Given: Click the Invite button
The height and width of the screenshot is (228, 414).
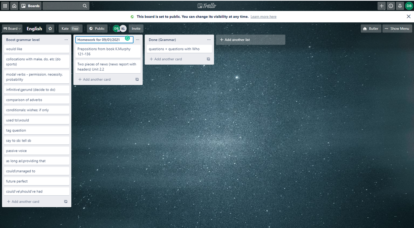Looking at the screenshot, I should click(x=136, y=28).
